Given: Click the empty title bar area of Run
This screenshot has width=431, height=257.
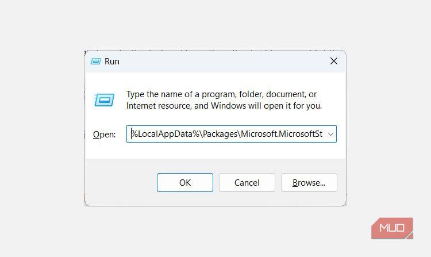Looking at the screenshot, I should tap(218, 61).
